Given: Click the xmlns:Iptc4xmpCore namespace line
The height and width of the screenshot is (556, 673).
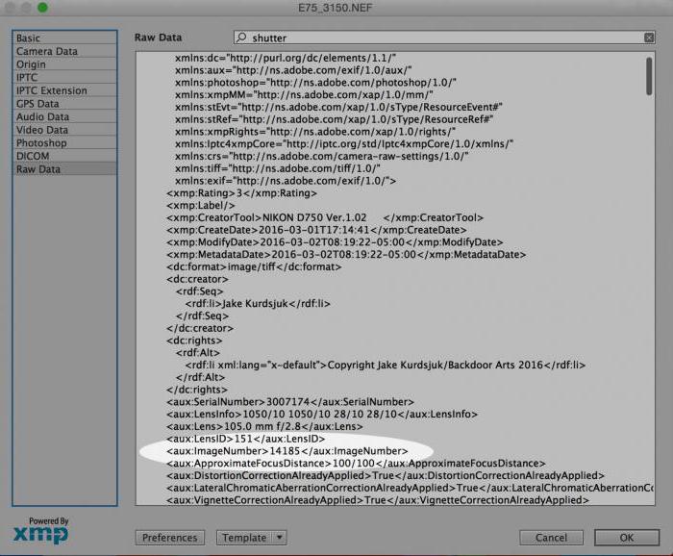Looking at the screenshot, I should point(344,144).
